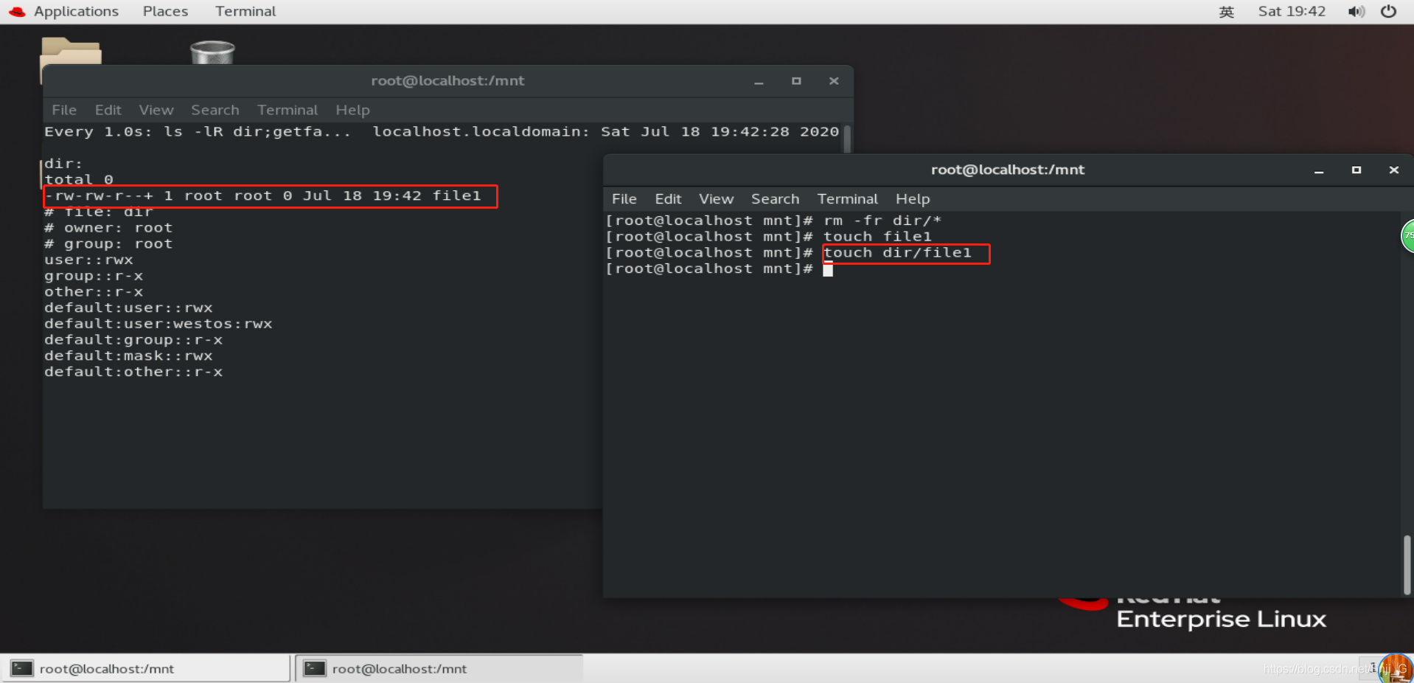Click the back terminal scrollbar
This screenshot has width=1414, height=683.
click(847, 139)
